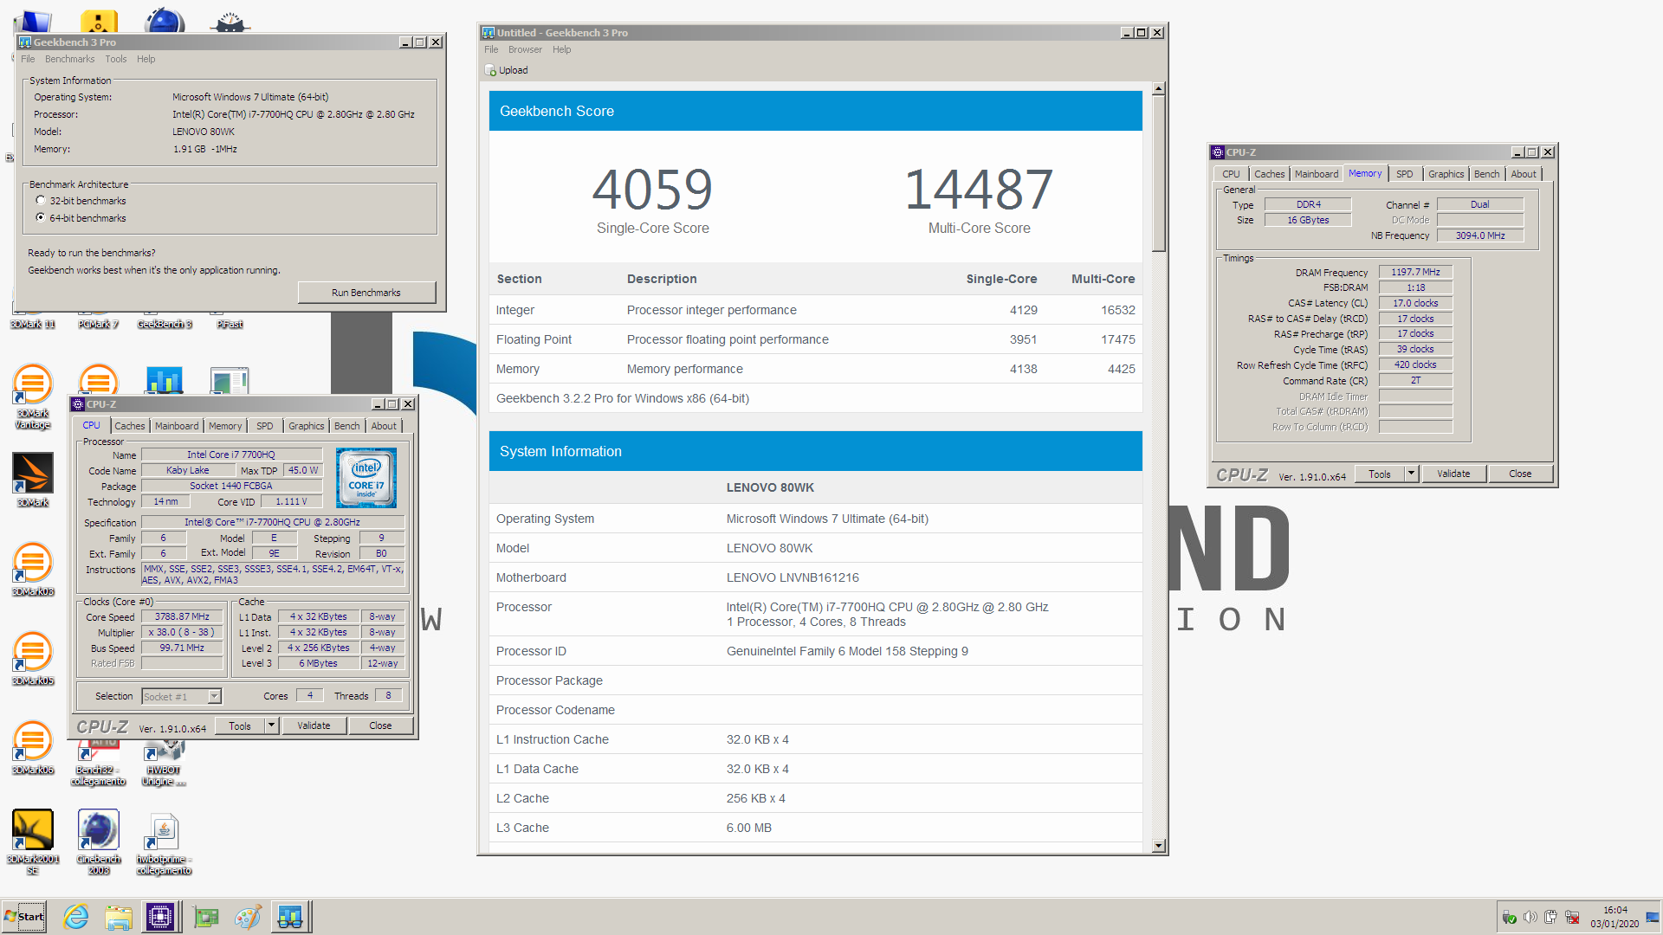Click the disconnected network tray icon
Image resolution: width=1663 pixels, height=935 pixels.
(1572, 918)
